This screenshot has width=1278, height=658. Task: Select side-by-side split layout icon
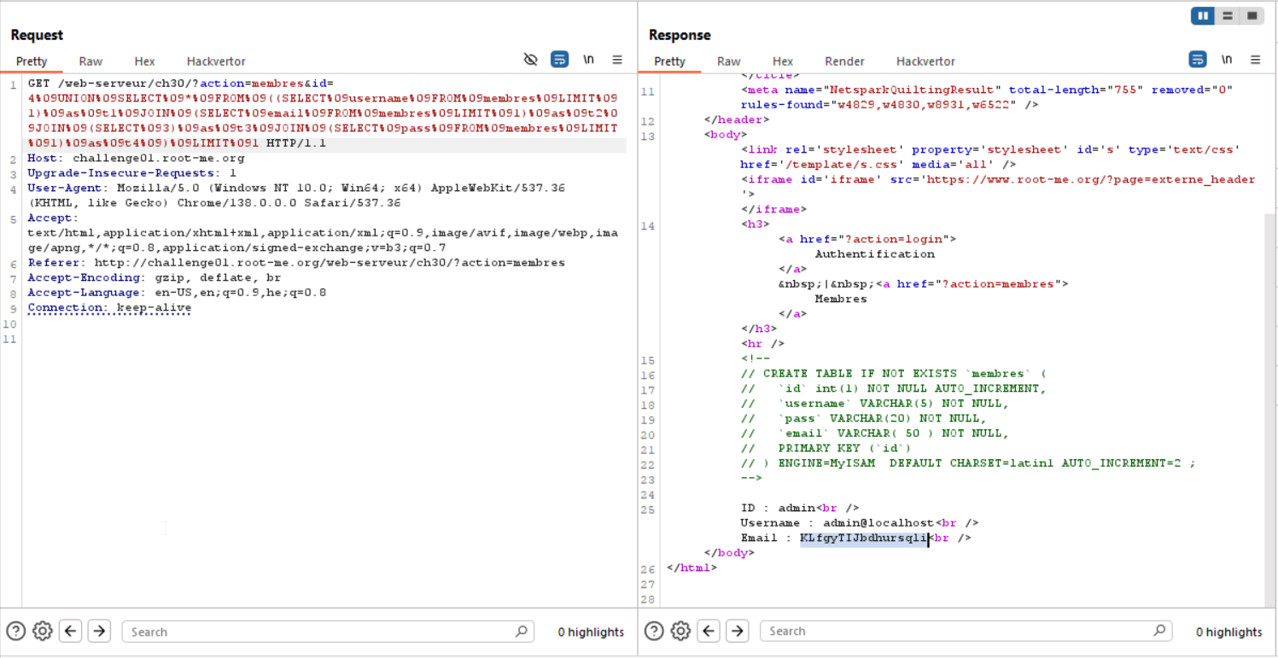tap(1204, 15)
